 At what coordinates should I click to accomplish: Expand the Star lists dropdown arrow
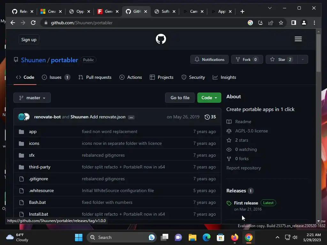(x=303, y=60)
